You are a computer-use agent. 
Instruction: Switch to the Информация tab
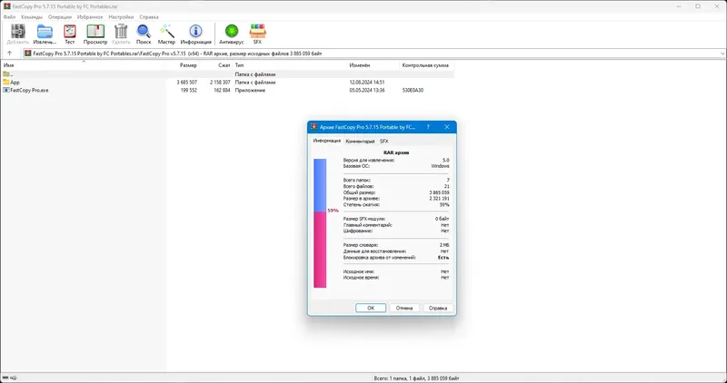(x=327, y=141)
